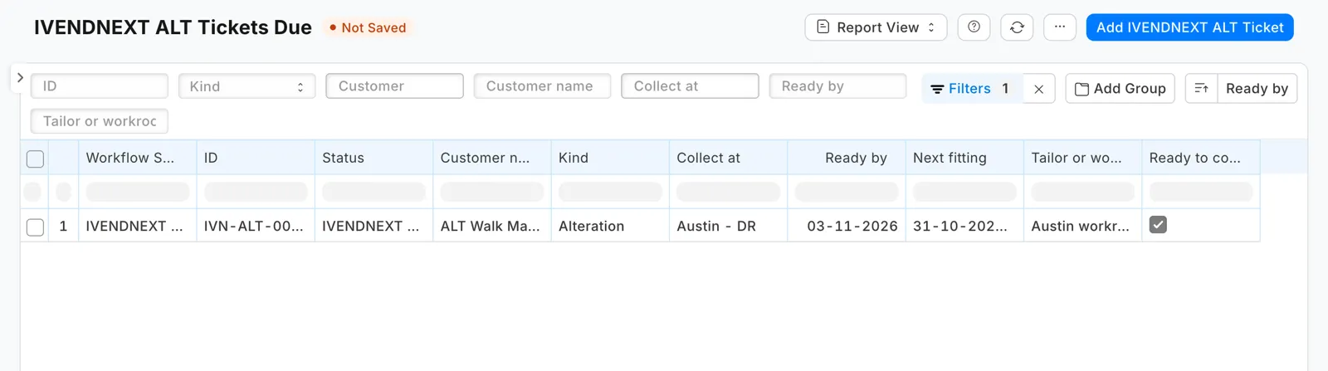Focus the Customer filter field

(x=394, y=86)
